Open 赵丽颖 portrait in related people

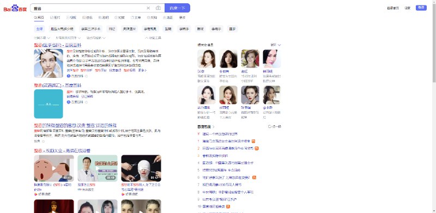(x=228, y=95)
